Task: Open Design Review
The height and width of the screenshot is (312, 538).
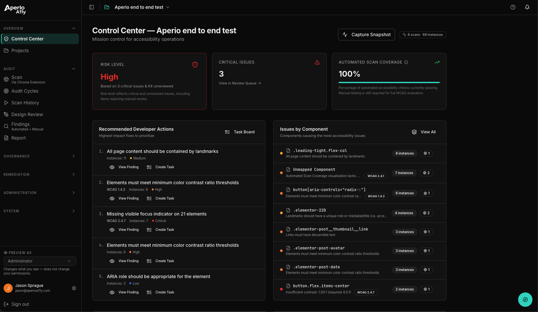Action: [40, 114]
